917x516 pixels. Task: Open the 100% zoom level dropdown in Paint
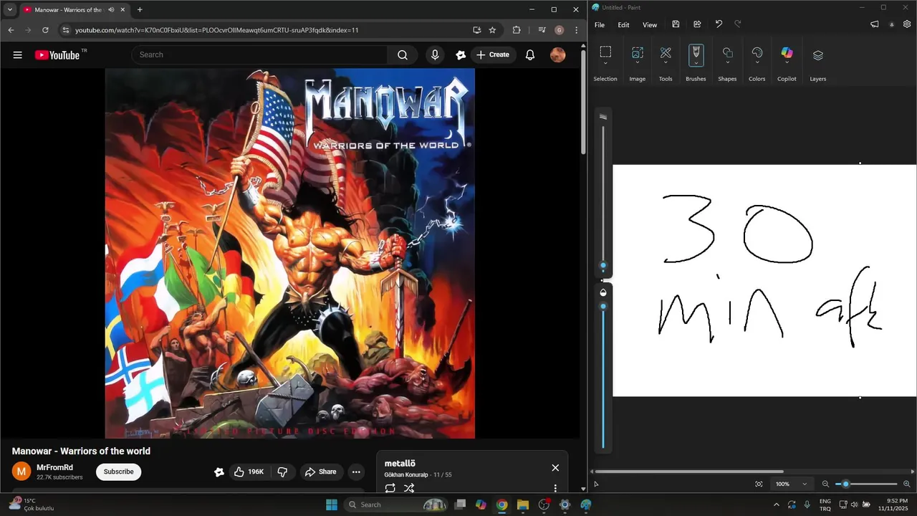coord(792,484)
